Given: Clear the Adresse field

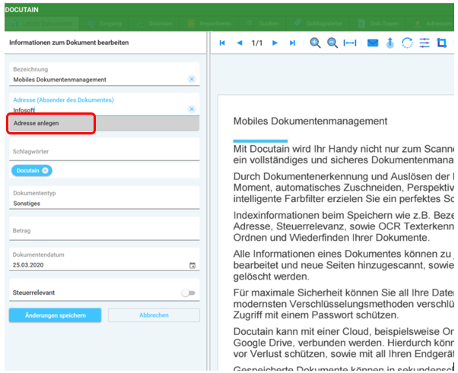Looking at the screenshot, I should pos(192,109).
